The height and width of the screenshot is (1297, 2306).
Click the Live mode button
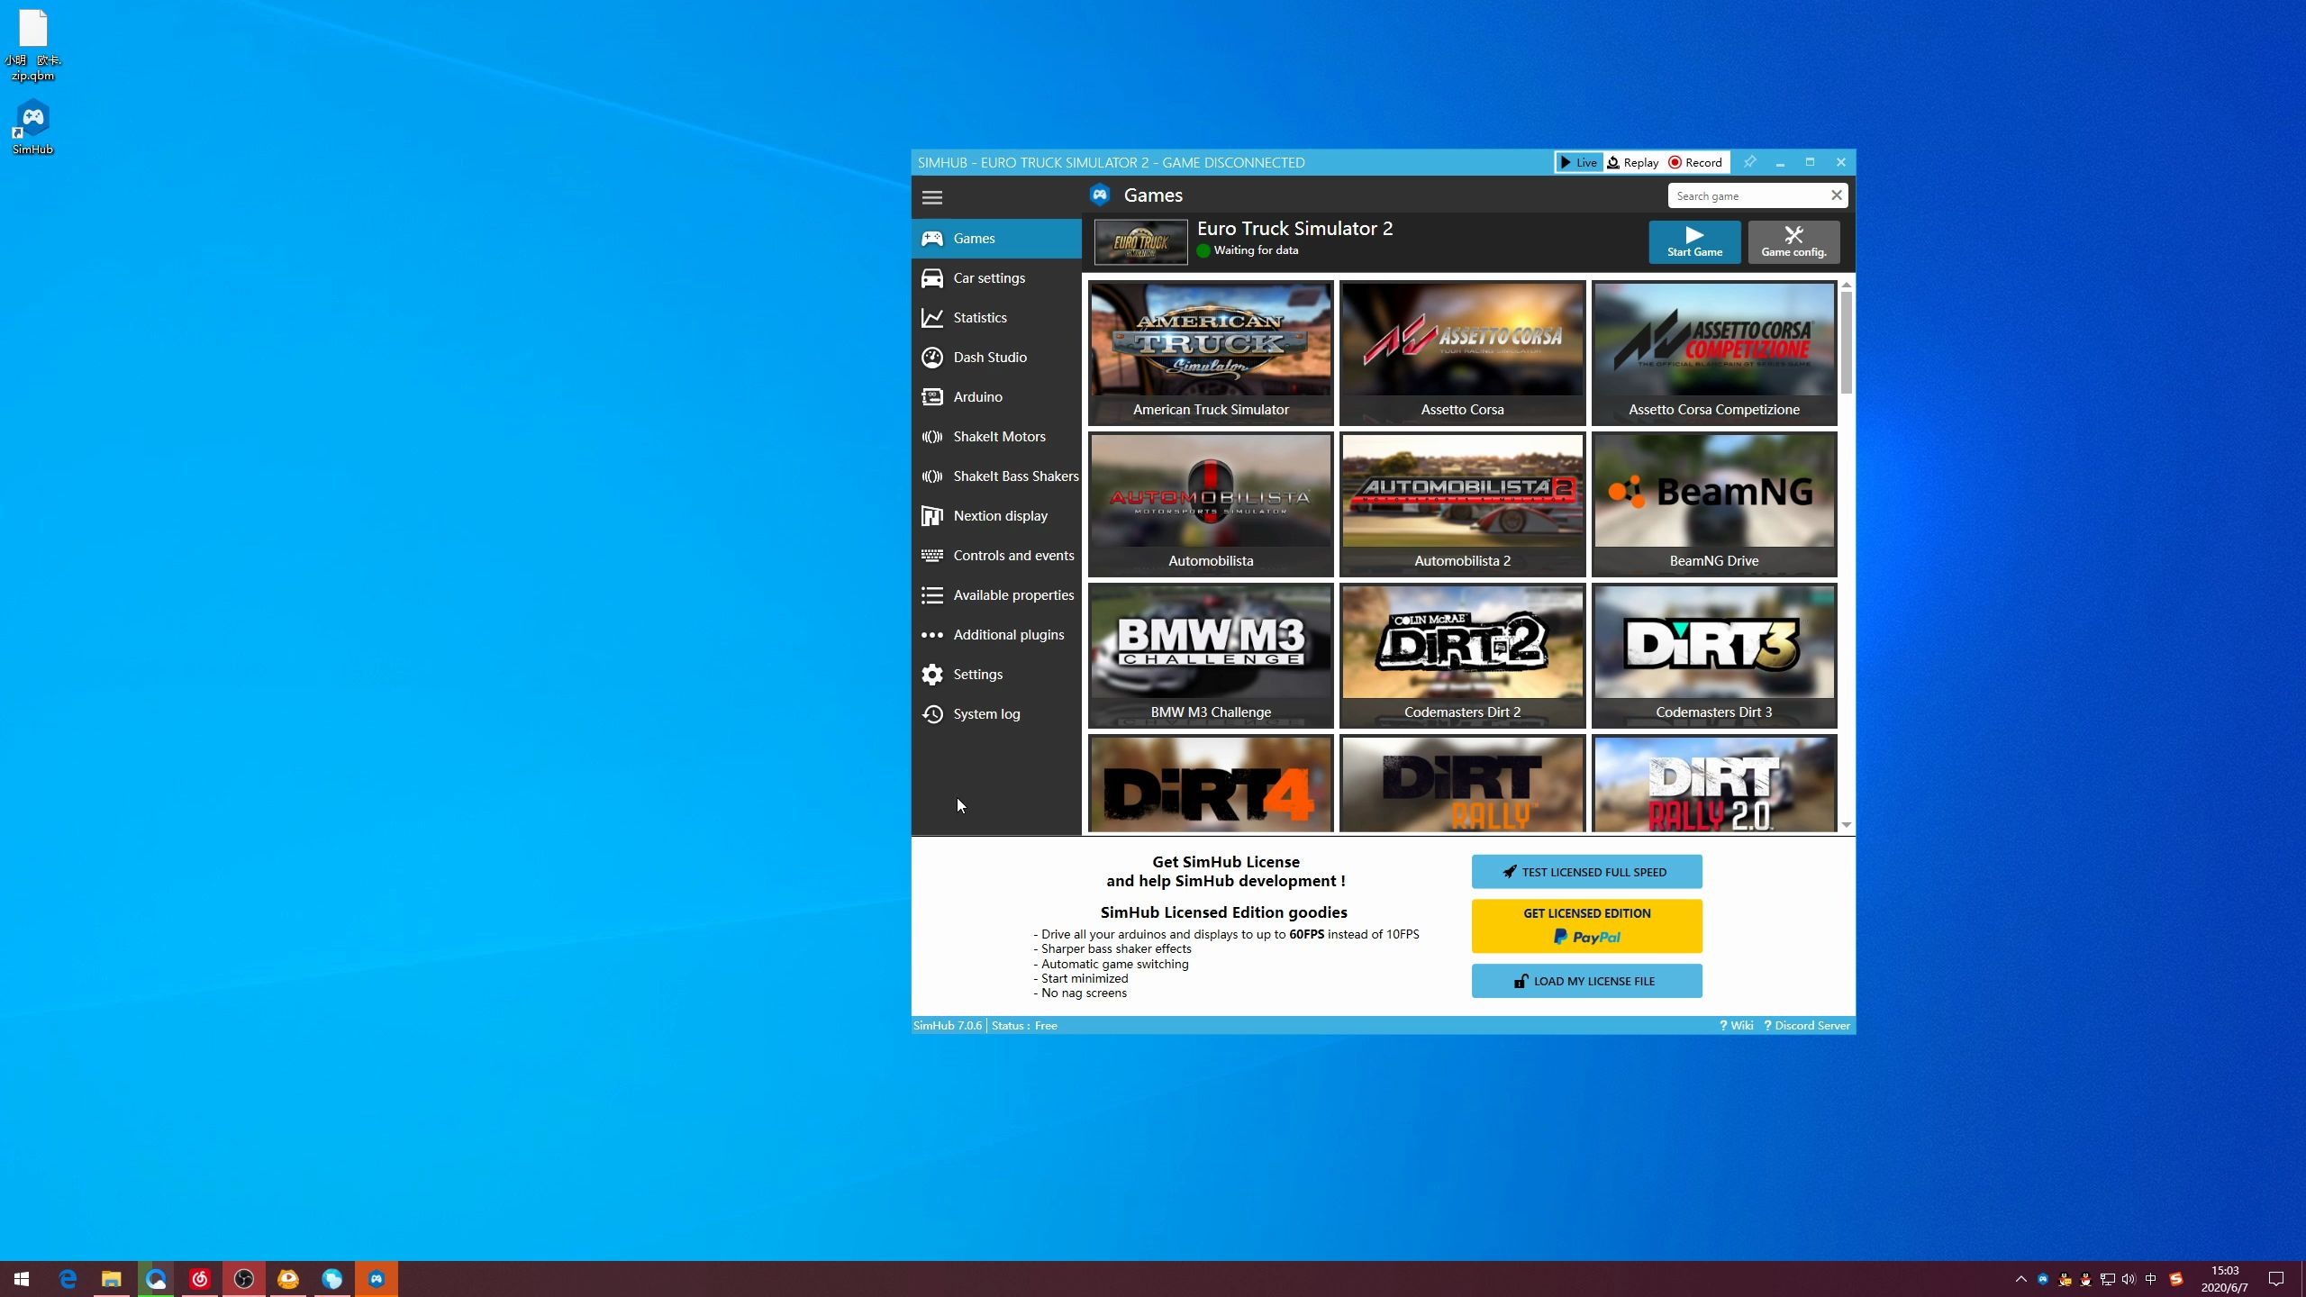(1578, 163)
